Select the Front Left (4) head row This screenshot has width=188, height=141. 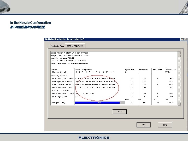pos(114,87)
